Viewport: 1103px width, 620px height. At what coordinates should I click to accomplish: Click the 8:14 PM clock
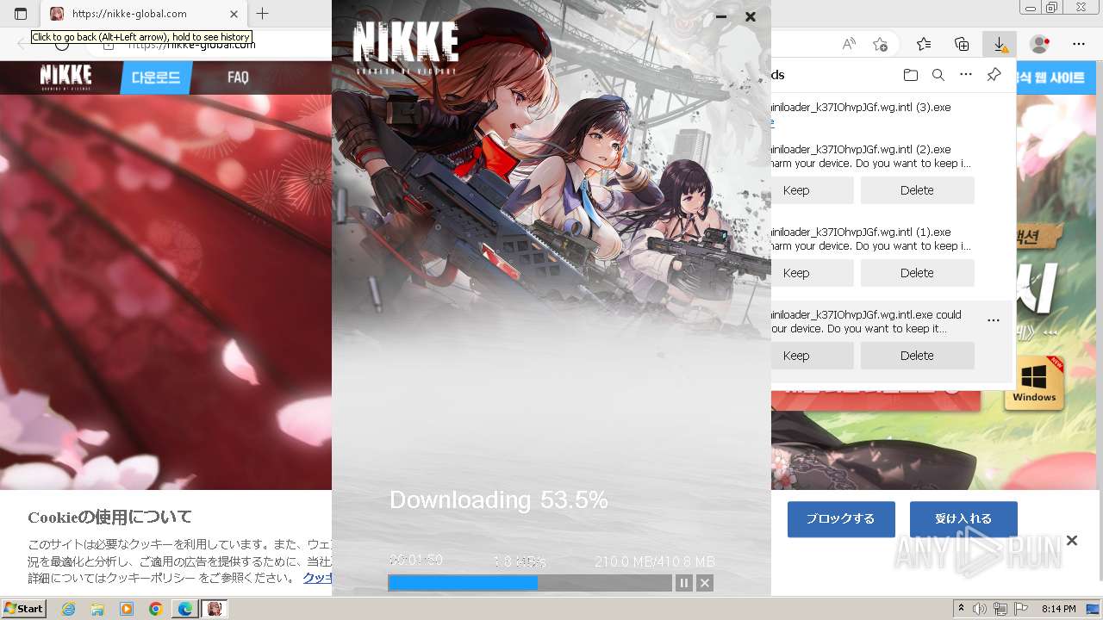click(1058, 609)
